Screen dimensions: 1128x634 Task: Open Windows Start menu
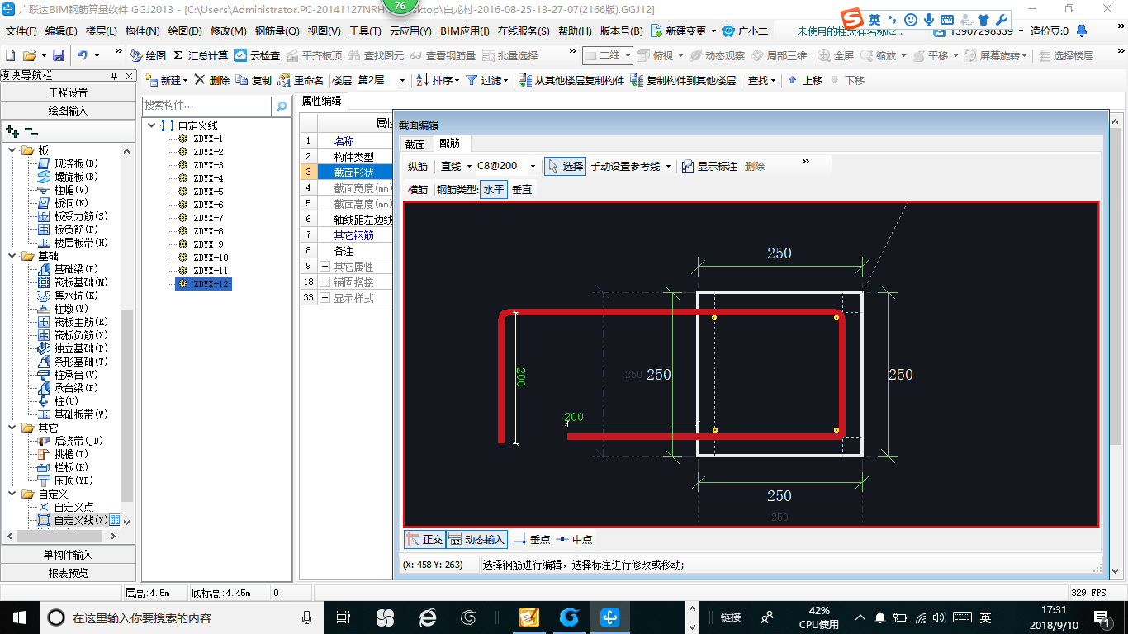[19, 617]
